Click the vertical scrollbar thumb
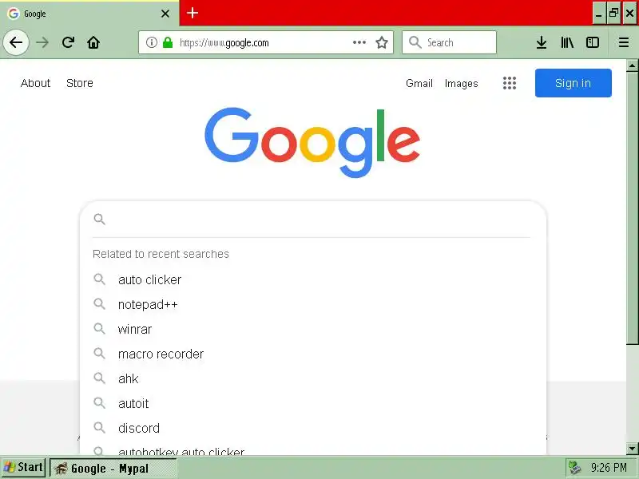 [632, 208]
